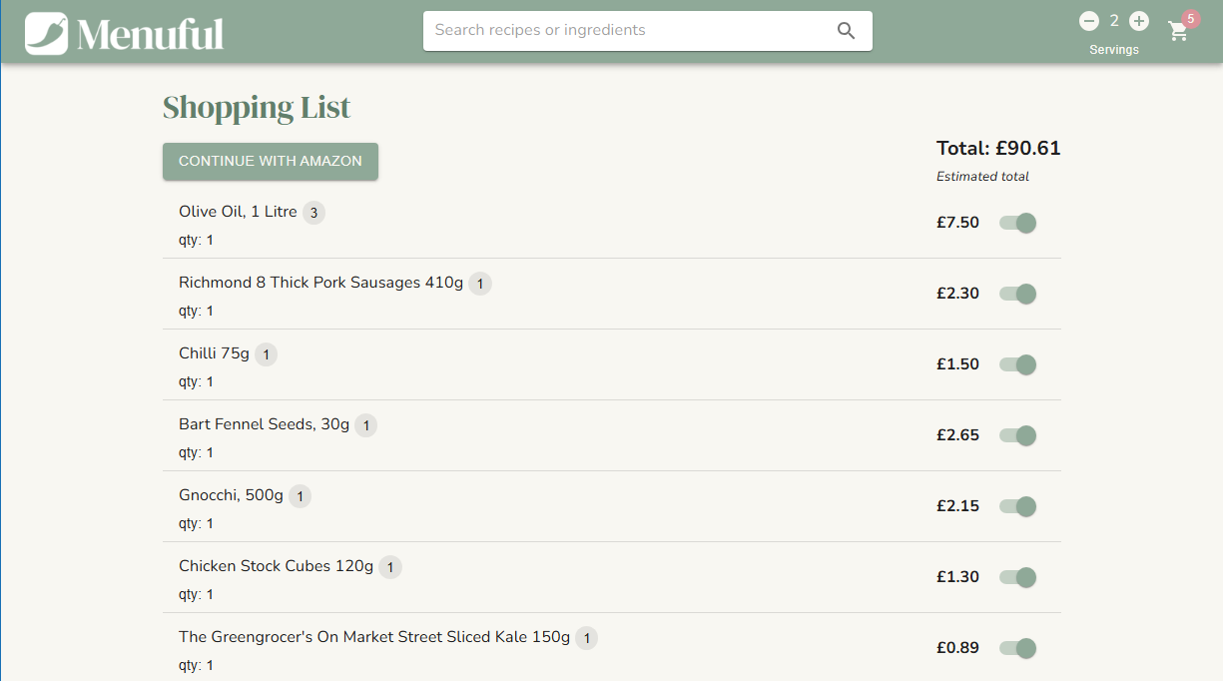This screenshot has width=1223, height=681.
Task: Click the Servings label
Action: pos(1114,50)
